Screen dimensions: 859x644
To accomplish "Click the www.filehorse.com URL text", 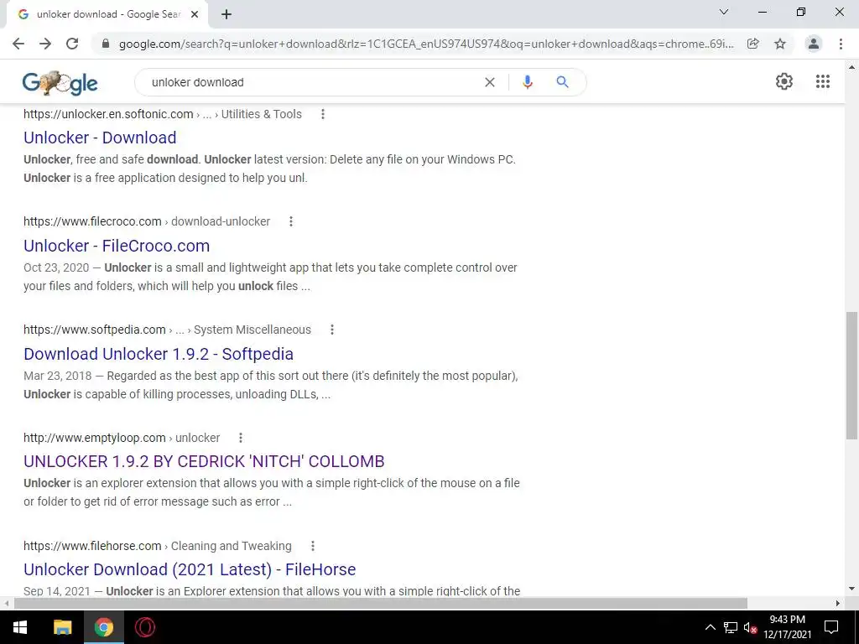I will (x=92, y=545).
